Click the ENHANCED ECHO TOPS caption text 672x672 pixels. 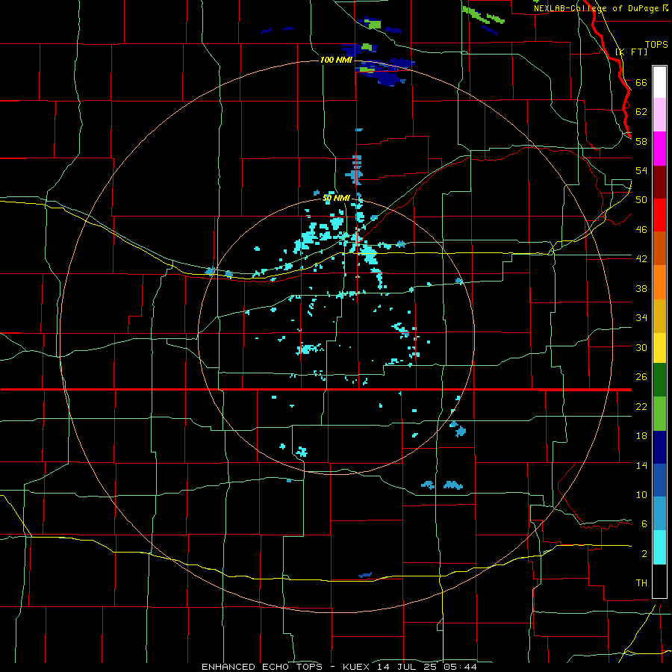[262, 667]
